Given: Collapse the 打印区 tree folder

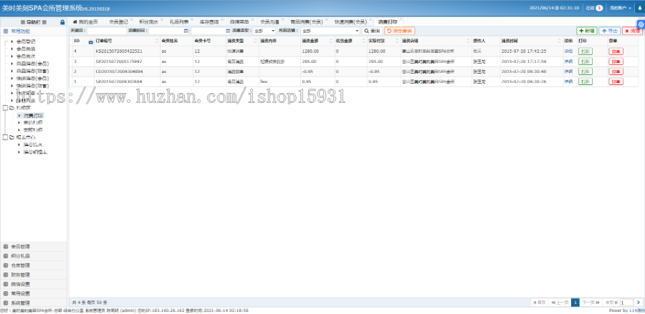Looking at the screenshot, I should click(6, 108).
